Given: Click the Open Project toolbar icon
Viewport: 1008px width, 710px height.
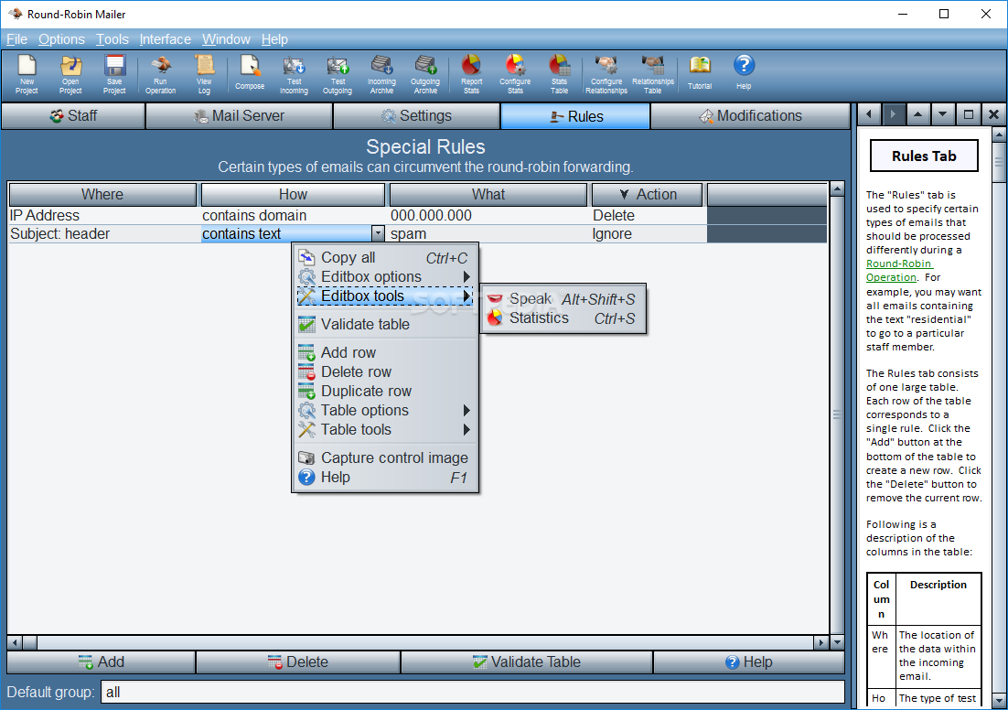Looking at the screenshot, I should tap(70, 75).
